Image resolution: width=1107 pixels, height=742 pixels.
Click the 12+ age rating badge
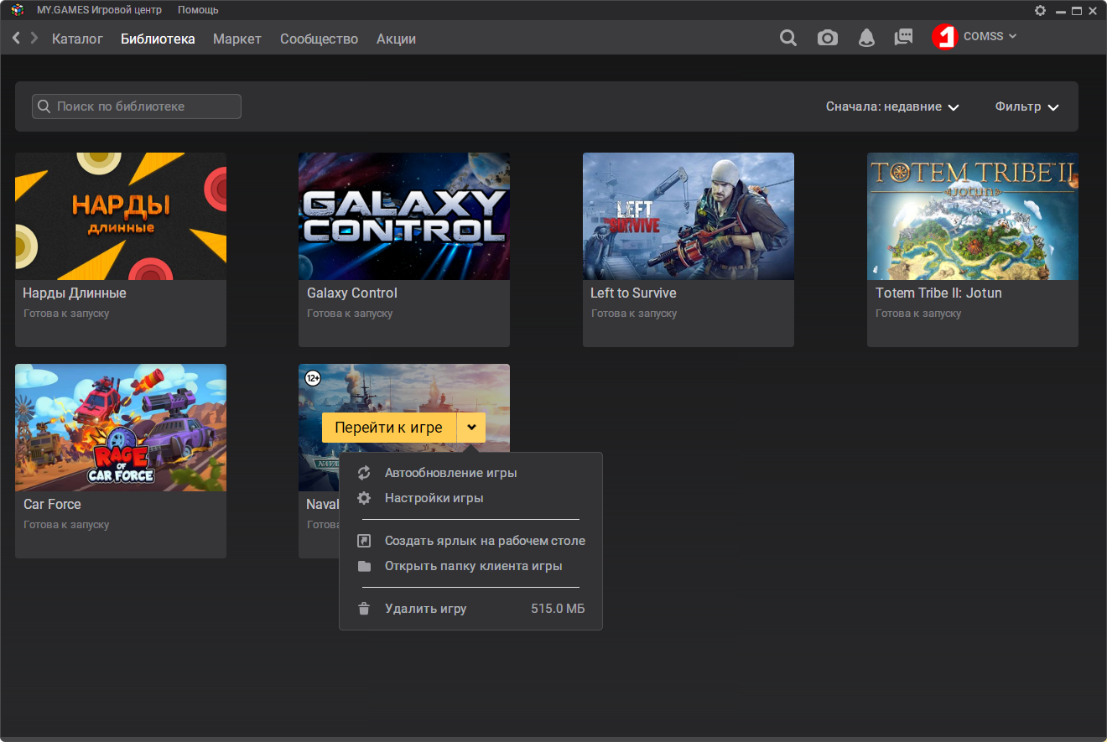click(x=313, y=378)
